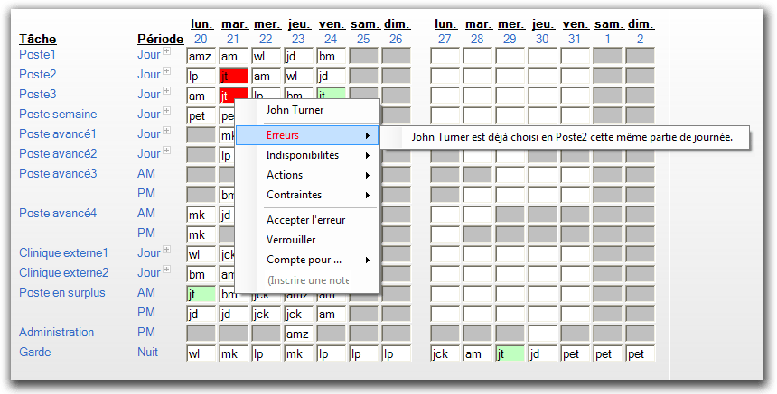Click the amz cell in Administration Thursday
This screenshot has height=394, width=777.
[299, 334]
